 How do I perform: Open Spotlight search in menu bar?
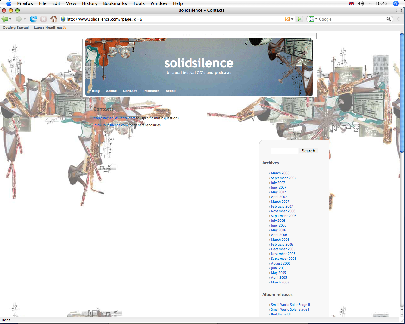[x=396, y=3]
